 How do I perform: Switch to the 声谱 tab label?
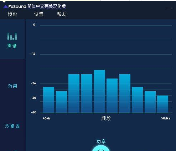tap(12, 46)
